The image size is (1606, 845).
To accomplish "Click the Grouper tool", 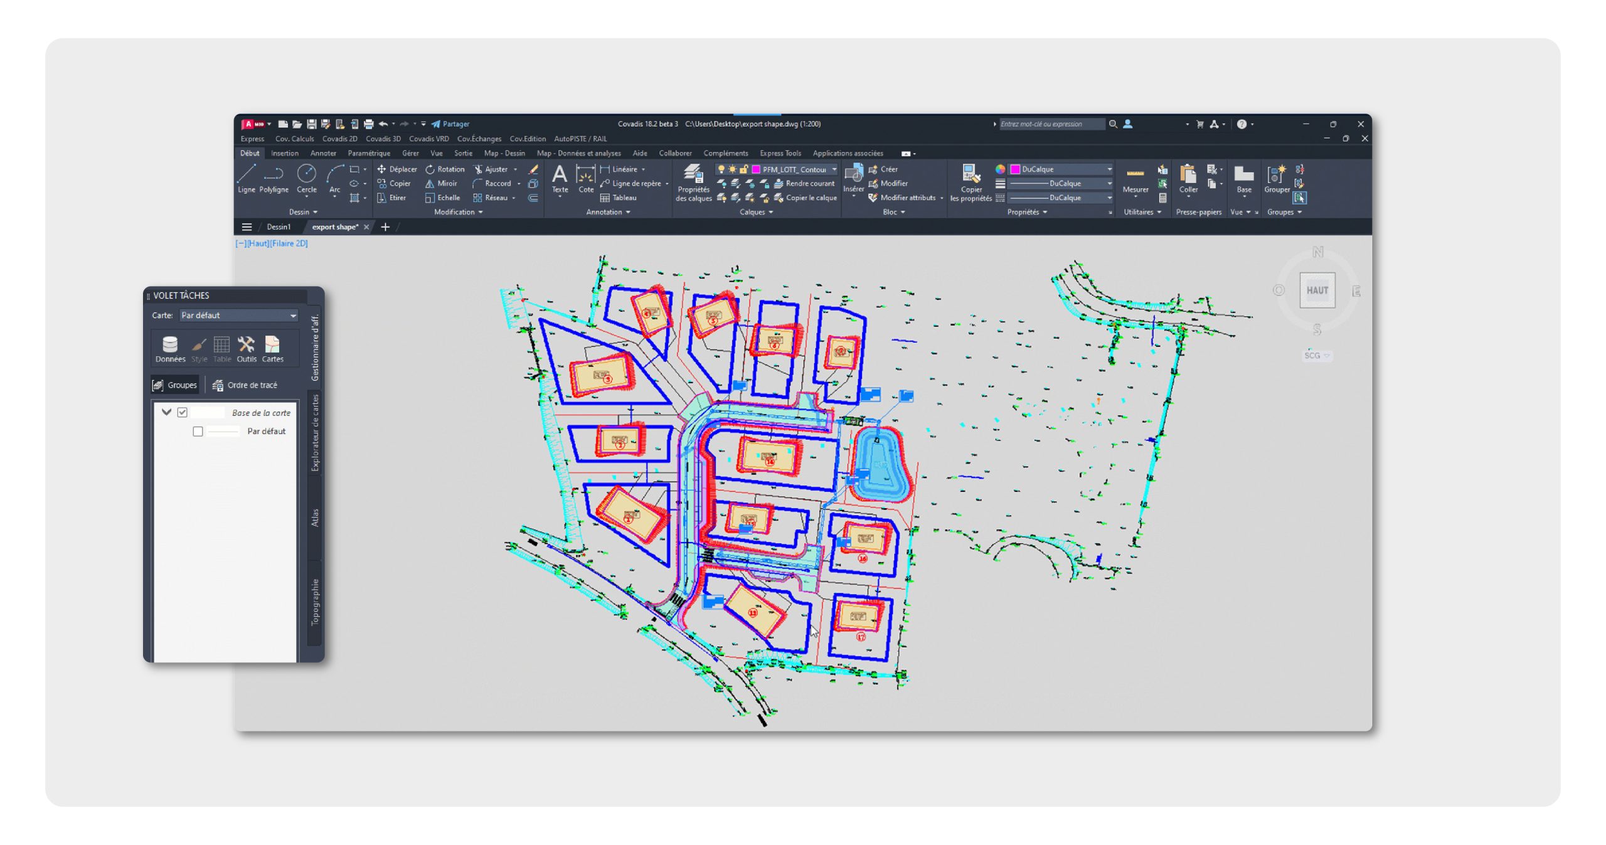I will pyautogui.click(x=1277, y=179).
